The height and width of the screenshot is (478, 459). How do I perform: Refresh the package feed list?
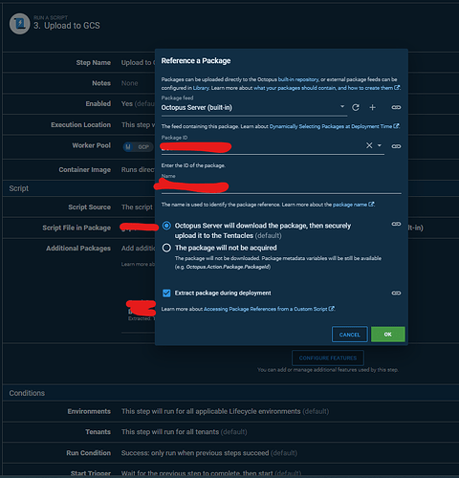click(356, 108)
